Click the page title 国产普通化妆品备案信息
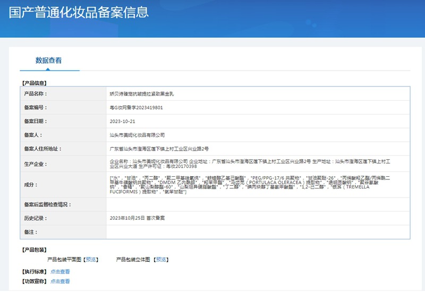Image resolution: width=425 pixels, height=292 pixels. click(79, 12)
